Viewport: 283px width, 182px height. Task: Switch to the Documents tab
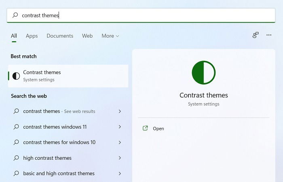coord(60,36)
